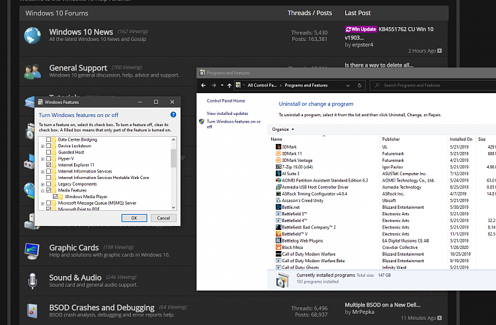This screenshot has width=496, height=325.
Task: Cancel the Windows Features dialog
Action: pyautogui.click(x=163, y=218)
